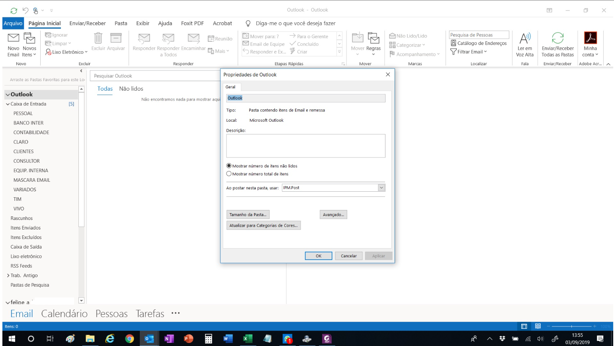614x346 pixels.
Task: Click the Diga-me o que você deseja fazer box
Action: (x=295, y=23)
